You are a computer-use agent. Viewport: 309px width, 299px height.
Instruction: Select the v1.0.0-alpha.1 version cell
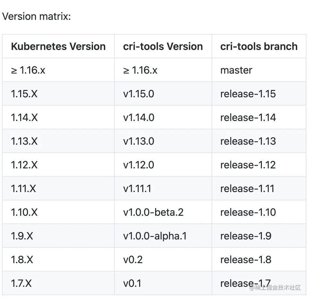point(155,236)
